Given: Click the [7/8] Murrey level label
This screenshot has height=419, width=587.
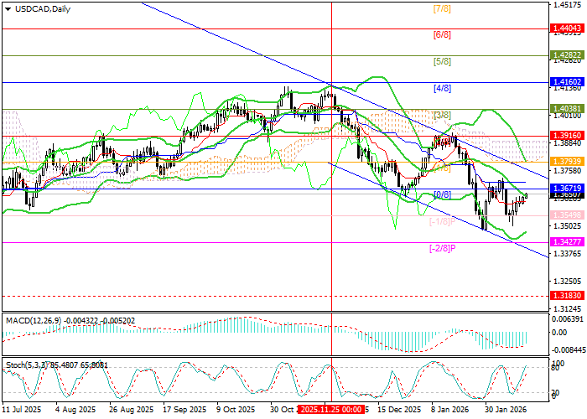Looking at the screenshot, I should 442,9.
